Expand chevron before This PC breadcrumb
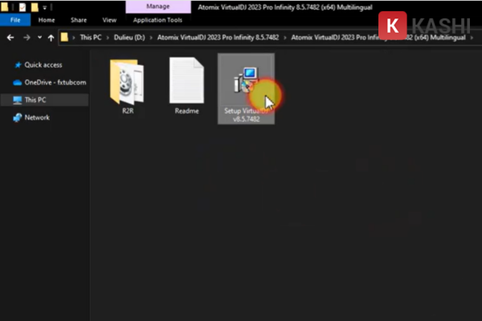 pyautogui.click(x=74, y=38)
